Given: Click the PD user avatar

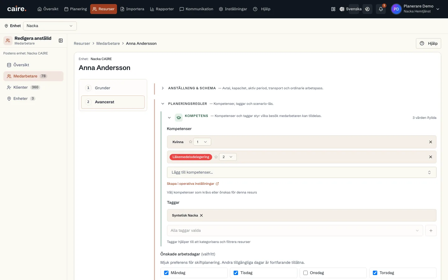Looking at the screenshot, I should 396,9.
